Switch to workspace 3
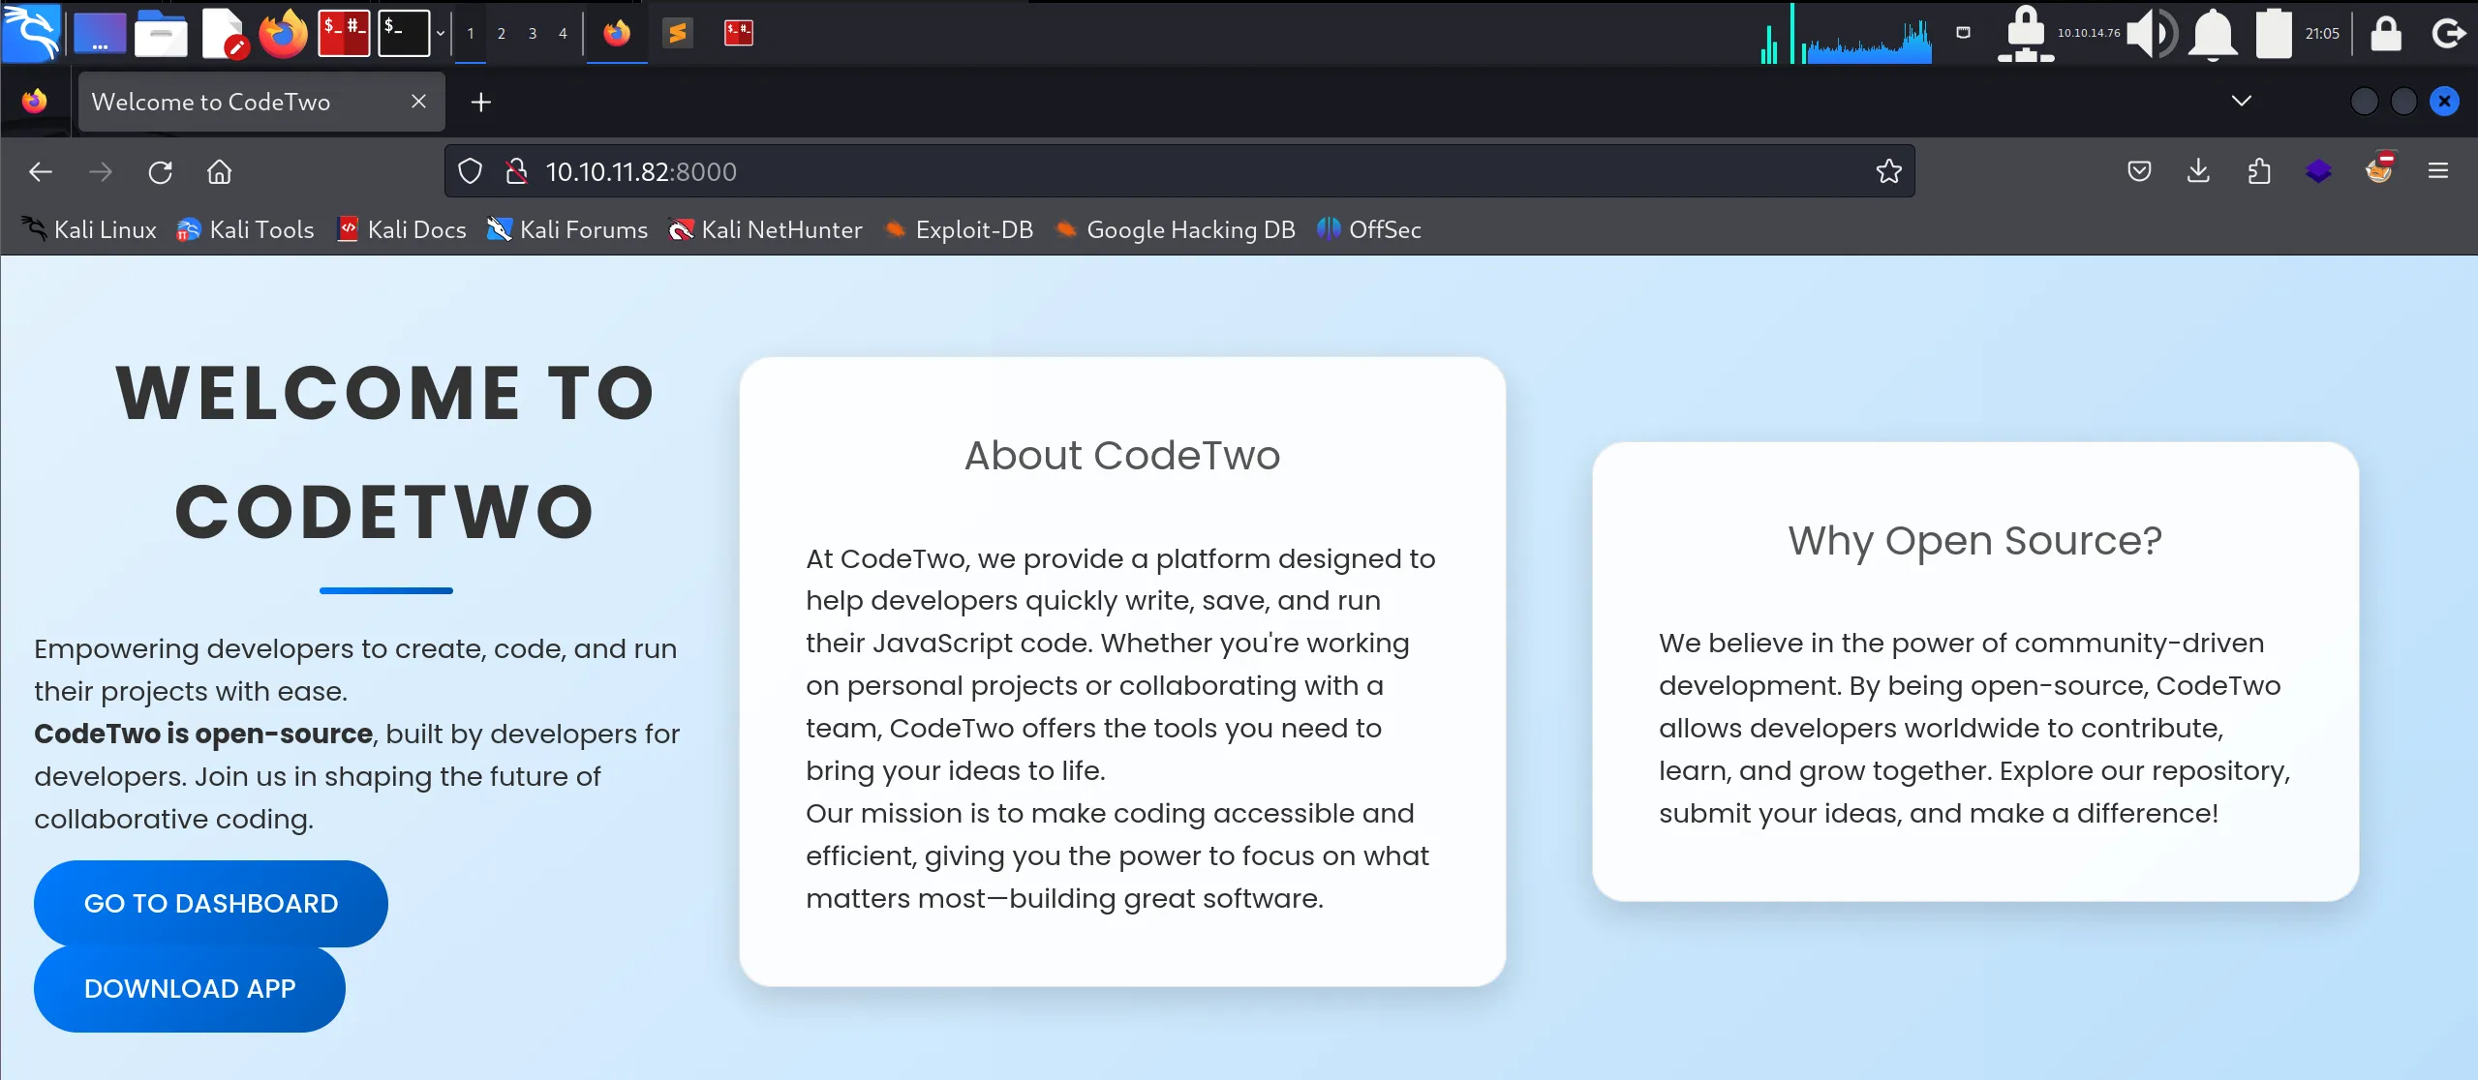The height and width of the screenshot is (1080, 2478). click(532, 33)
